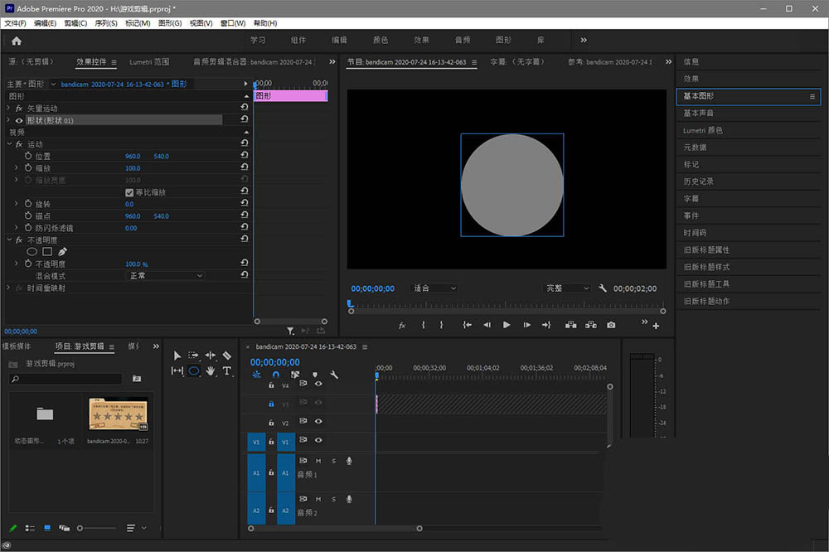This screenshot has height=552, width=829.
Task: Click the Export Frame camera icon
Action: (x=611, y=325)
